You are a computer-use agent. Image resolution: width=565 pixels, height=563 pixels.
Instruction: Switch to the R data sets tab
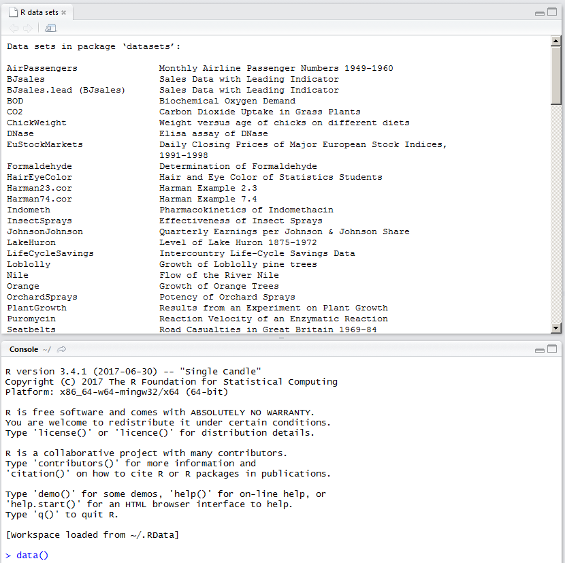[x=37, y=12]
